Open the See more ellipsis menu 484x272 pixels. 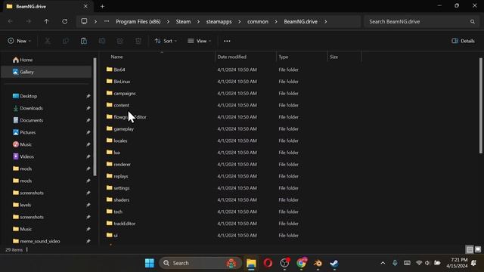[227, 41]
